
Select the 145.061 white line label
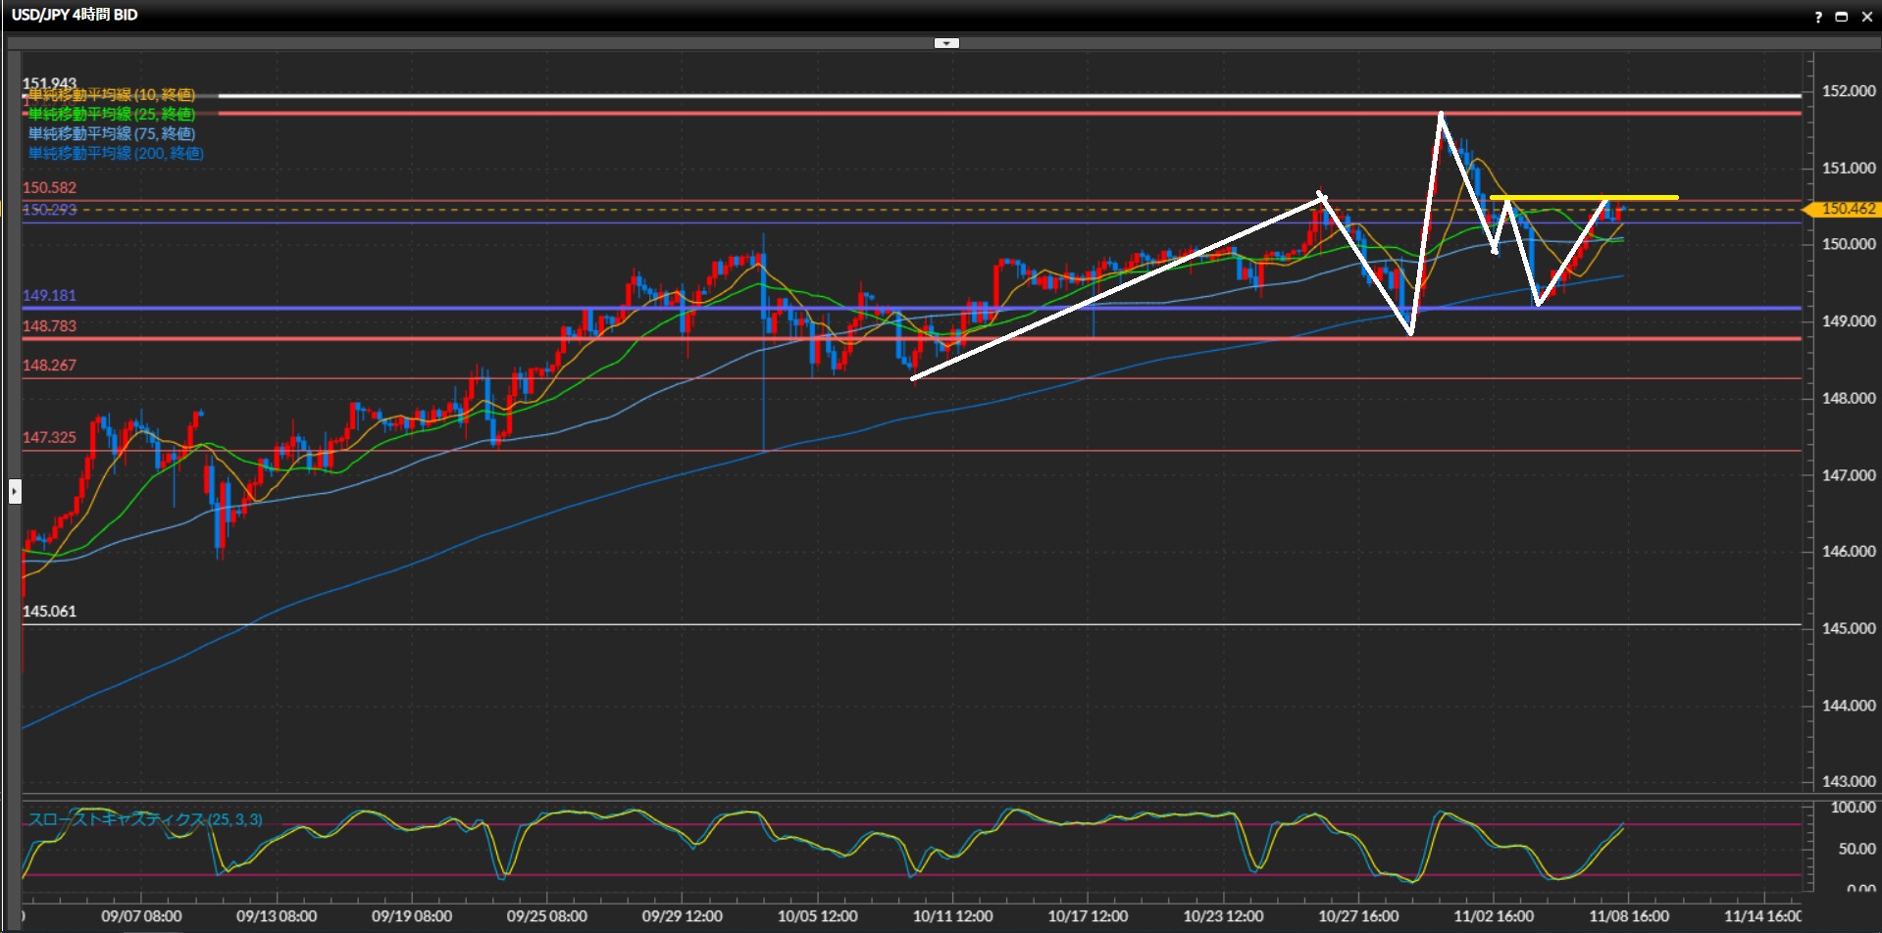click(49, 611)
